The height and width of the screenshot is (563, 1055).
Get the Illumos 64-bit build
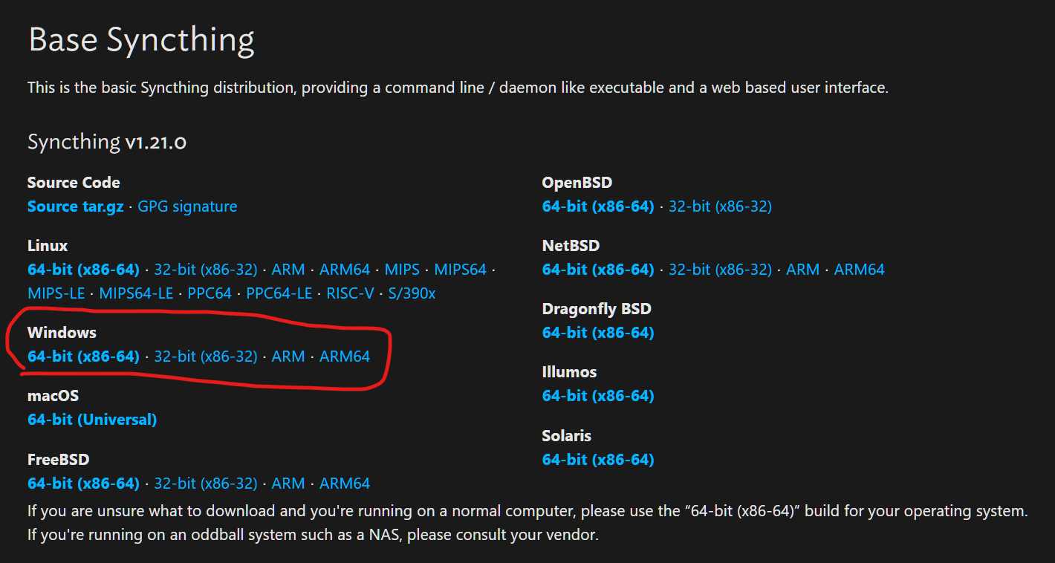[598, 396]
